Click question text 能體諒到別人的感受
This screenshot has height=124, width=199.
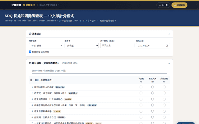pyautogui.click(x=44, y=87)
